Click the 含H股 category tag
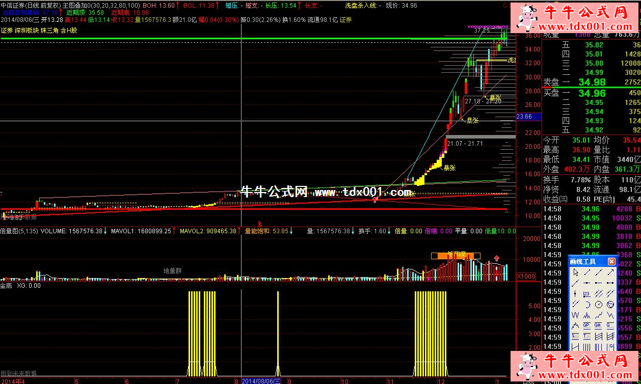This screenshot has width=641, height=384. 69,31
